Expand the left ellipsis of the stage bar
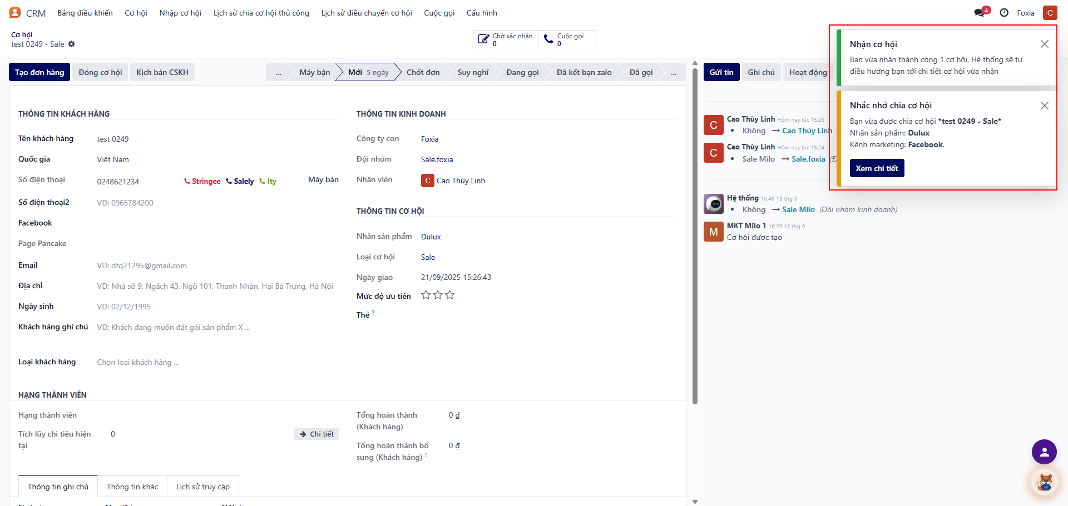The width and height of the screenshot is (1068, 506). click(278, 72)
